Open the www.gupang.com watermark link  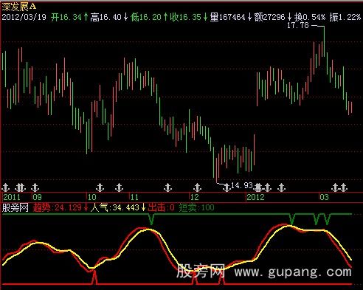point(293,272)
